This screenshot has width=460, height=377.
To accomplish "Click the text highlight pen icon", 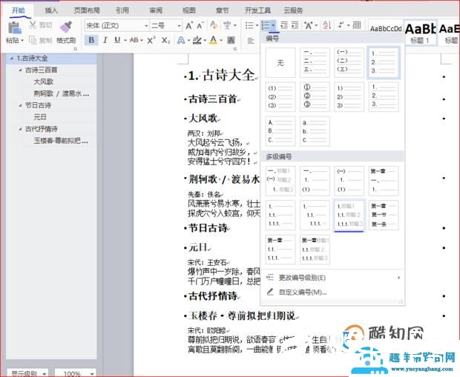I will pos(197,40).
